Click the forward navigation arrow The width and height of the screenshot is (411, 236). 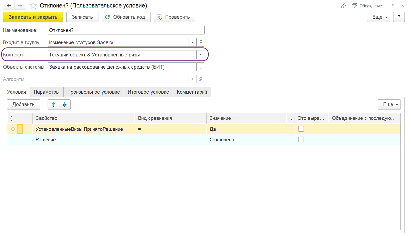click(20, 5)
